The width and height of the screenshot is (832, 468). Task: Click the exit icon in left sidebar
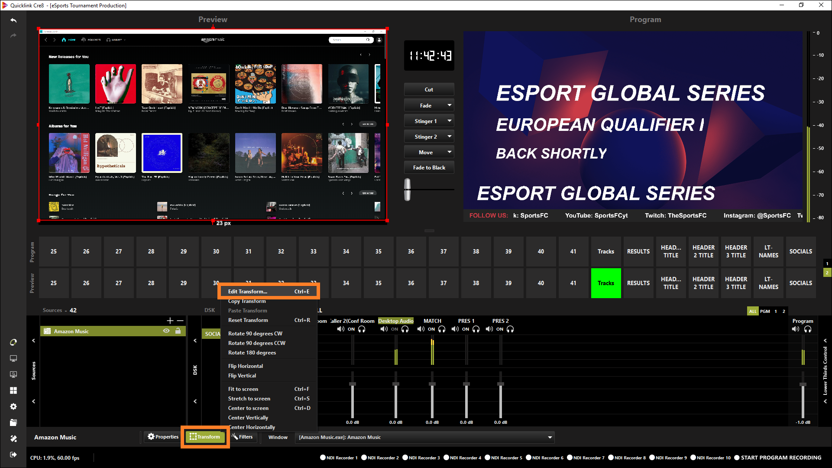click(13, 455)
